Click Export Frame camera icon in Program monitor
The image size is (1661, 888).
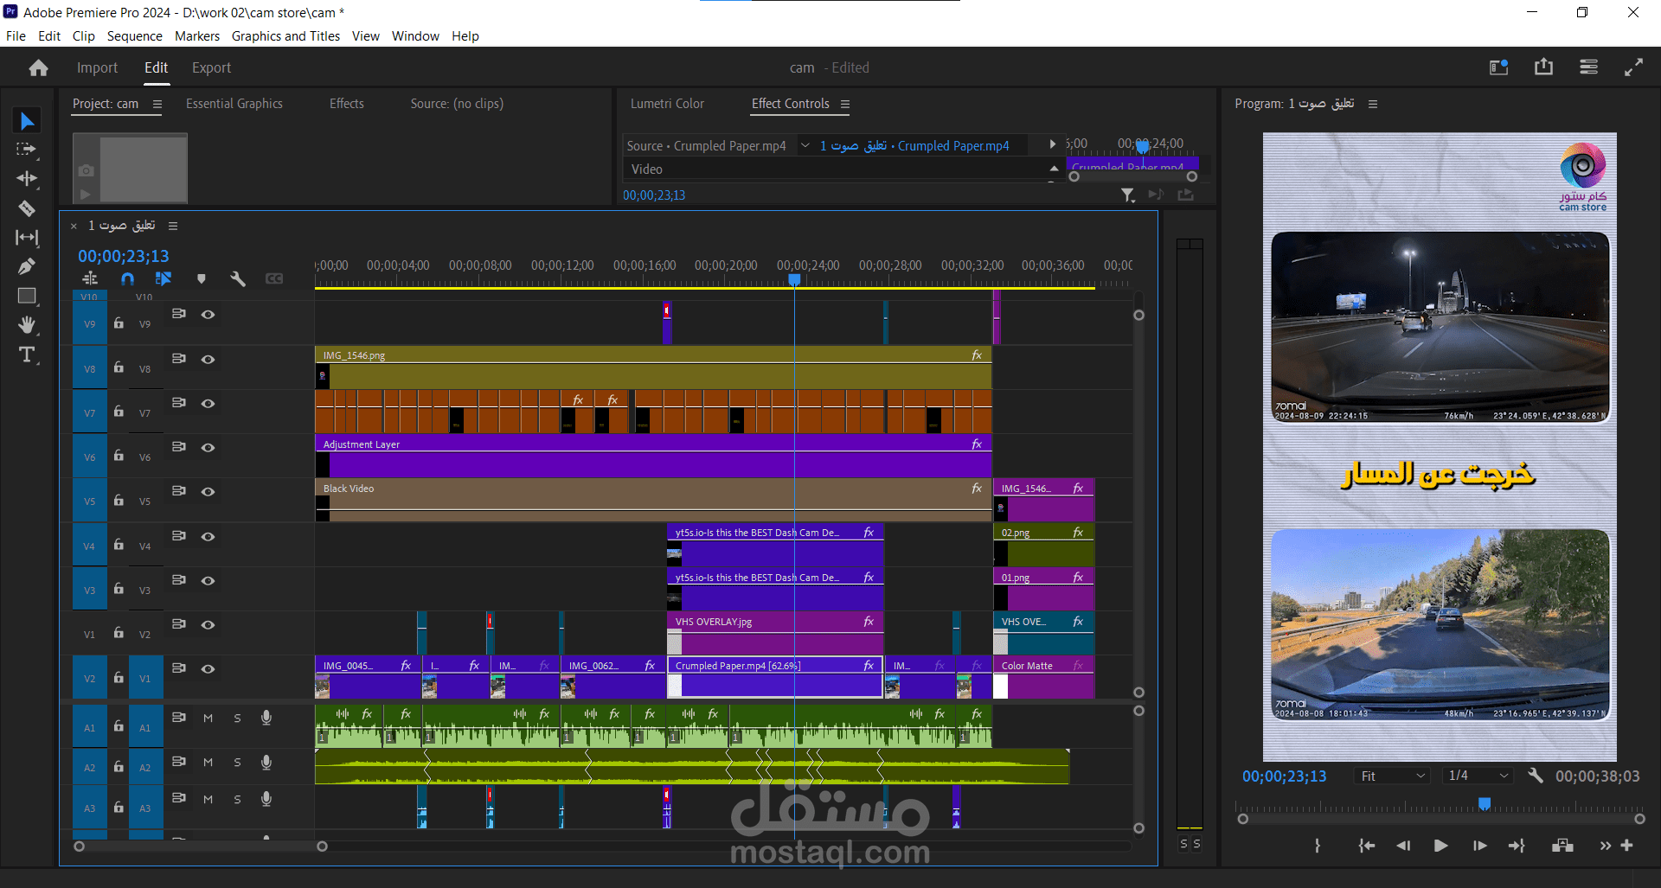(x=1562, y=846)
